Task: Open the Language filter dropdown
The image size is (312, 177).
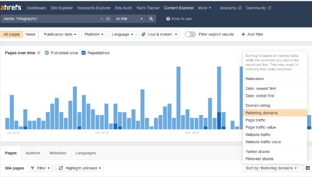Action: [x=123, y=34]
